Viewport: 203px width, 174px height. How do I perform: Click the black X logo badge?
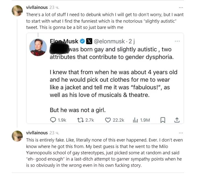tap(89, 42)
